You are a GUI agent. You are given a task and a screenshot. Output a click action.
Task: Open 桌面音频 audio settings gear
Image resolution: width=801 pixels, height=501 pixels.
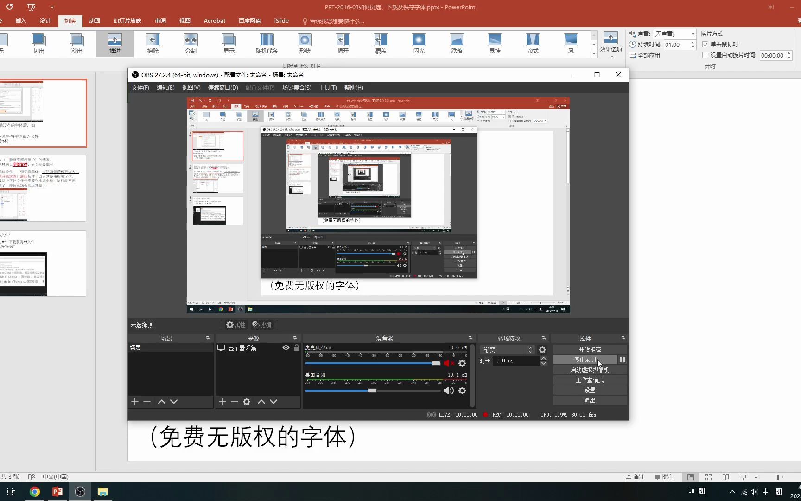(x=462, y=391)
